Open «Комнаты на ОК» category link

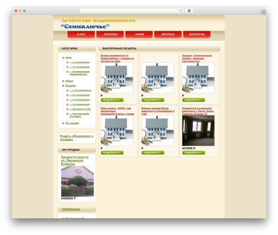click(x=80, y=109)
